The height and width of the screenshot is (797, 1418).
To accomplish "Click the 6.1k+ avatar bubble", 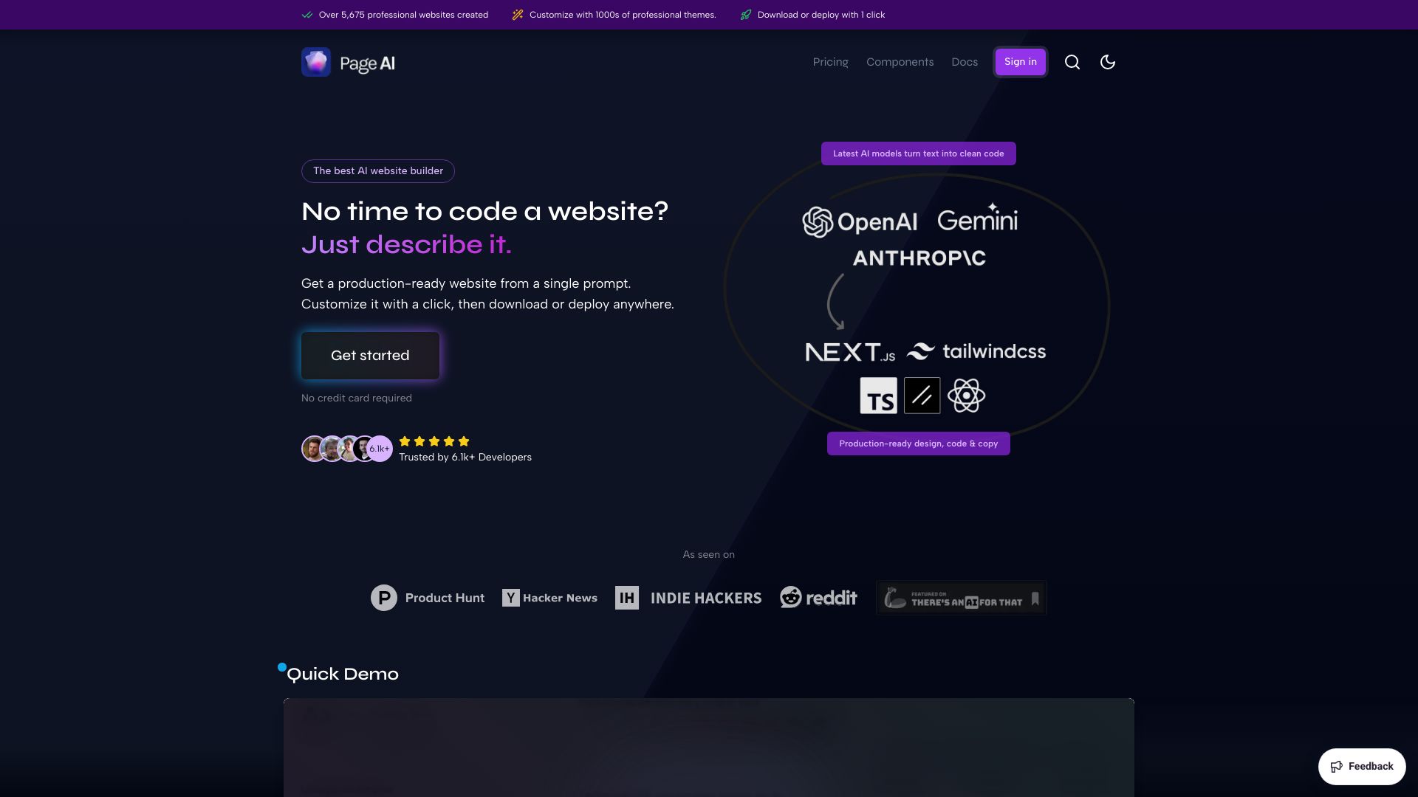I will [x=380, y=449].
